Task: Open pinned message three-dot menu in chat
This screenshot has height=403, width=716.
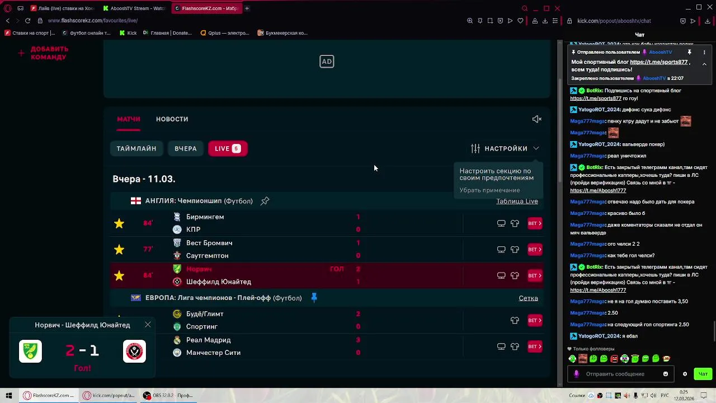Action: coord(704,52)
